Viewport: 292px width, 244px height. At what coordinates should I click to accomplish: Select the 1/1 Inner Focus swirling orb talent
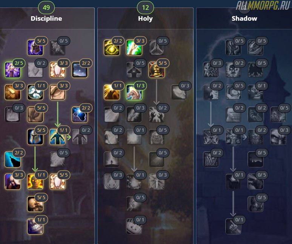coord(35,92)
